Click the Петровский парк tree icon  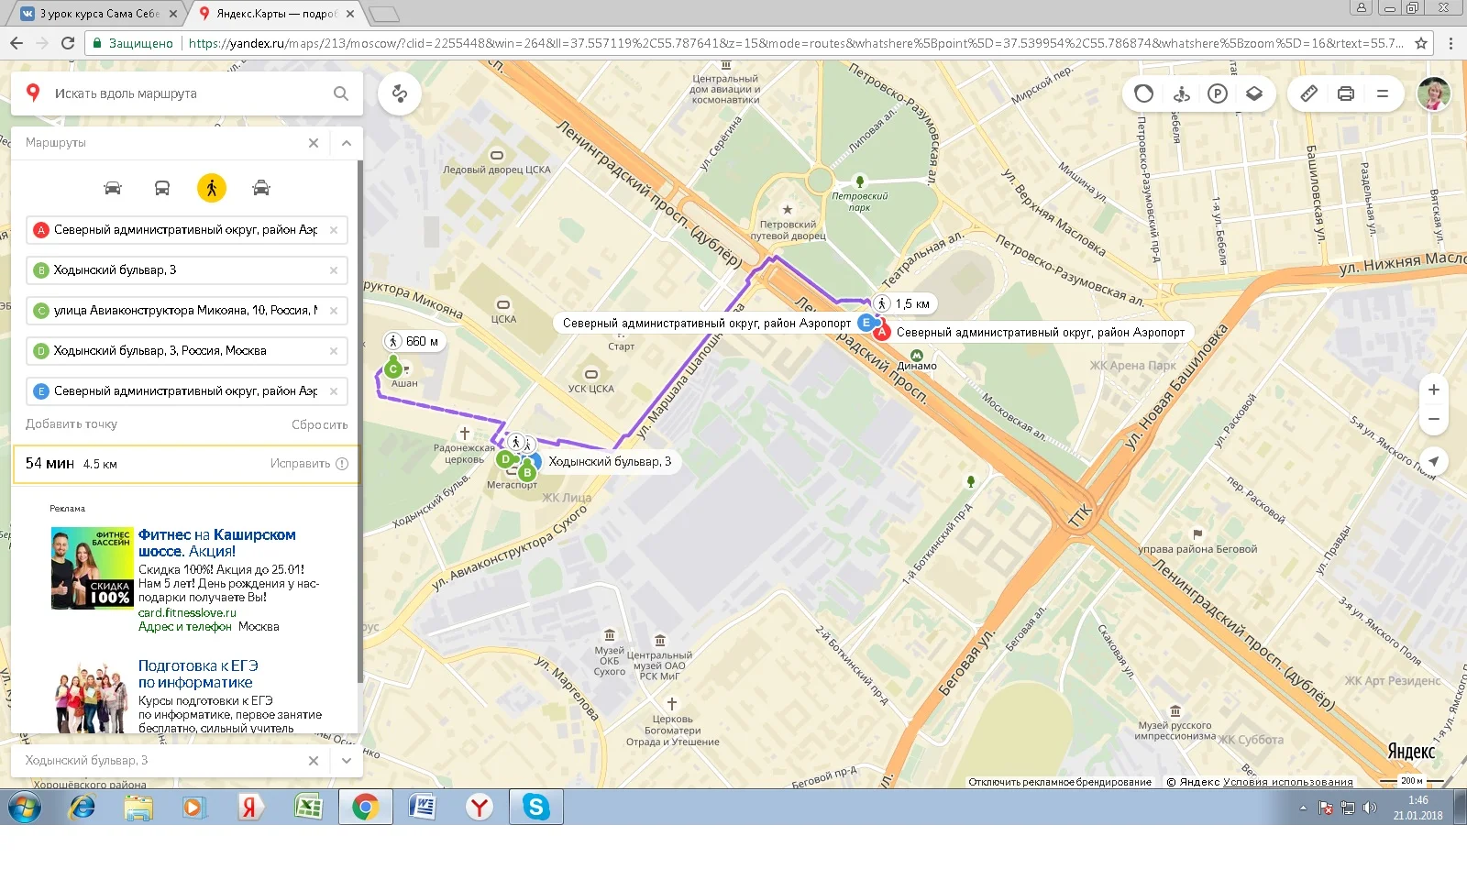tap(859, 181)
